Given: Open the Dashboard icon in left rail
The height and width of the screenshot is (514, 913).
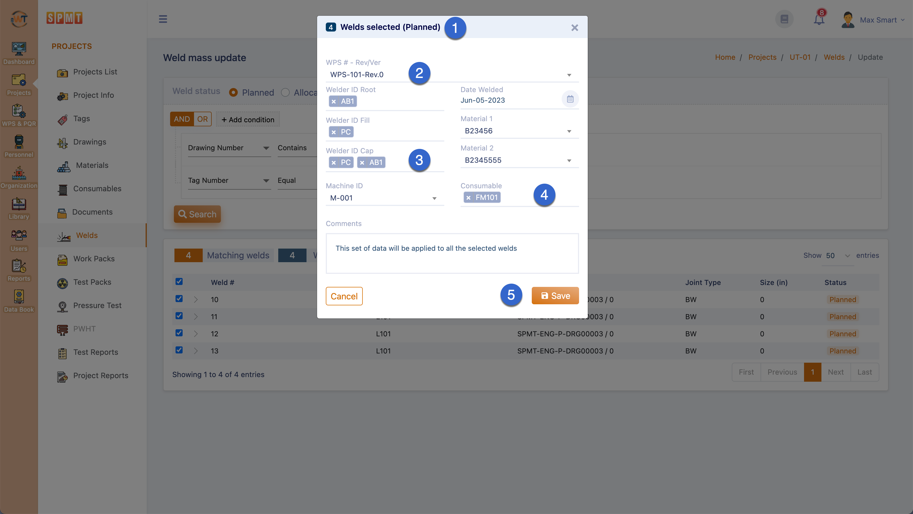Looking at the screenshot, I should pyautogui.click(x=19, y=49).
